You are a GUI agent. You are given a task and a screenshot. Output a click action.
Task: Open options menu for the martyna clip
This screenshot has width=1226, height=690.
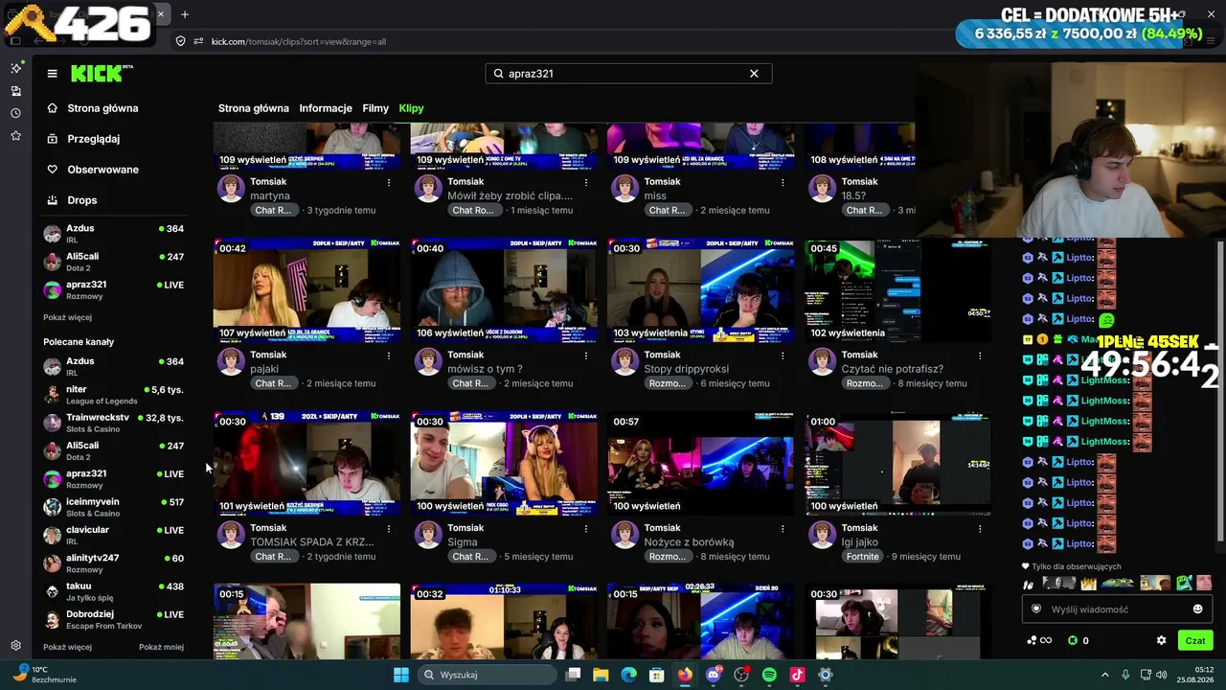click(x=389, y=182)
